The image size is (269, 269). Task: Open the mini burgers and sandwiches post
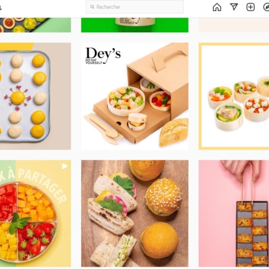coord(134,213)
